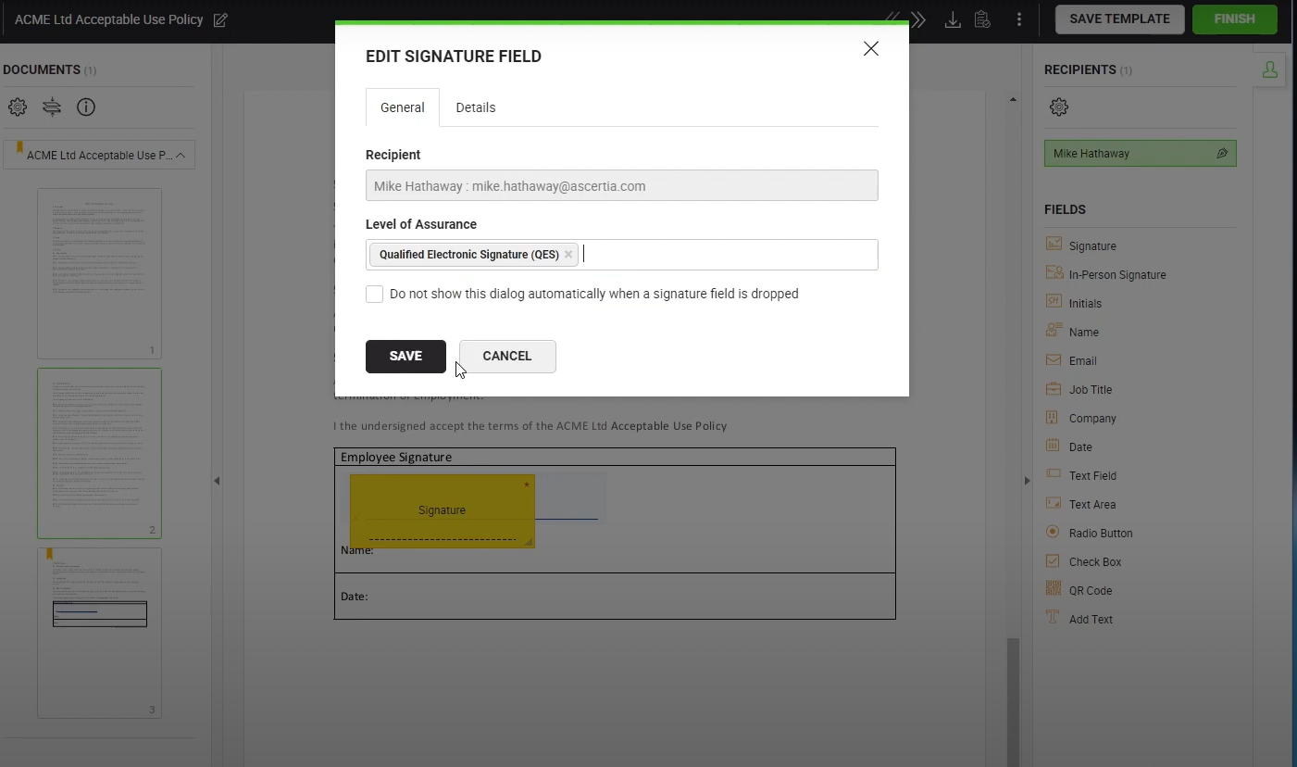Edit the template name with pencil icon
This screenshot has width=1297, height=767.
(x=220, y=20)
